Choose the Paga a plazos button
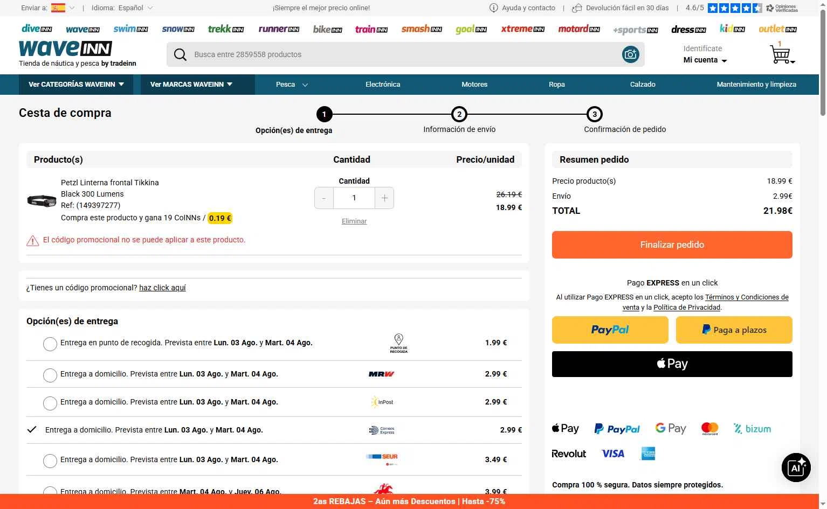The width and height of the screenshot is (827, 509). [734, 330]
